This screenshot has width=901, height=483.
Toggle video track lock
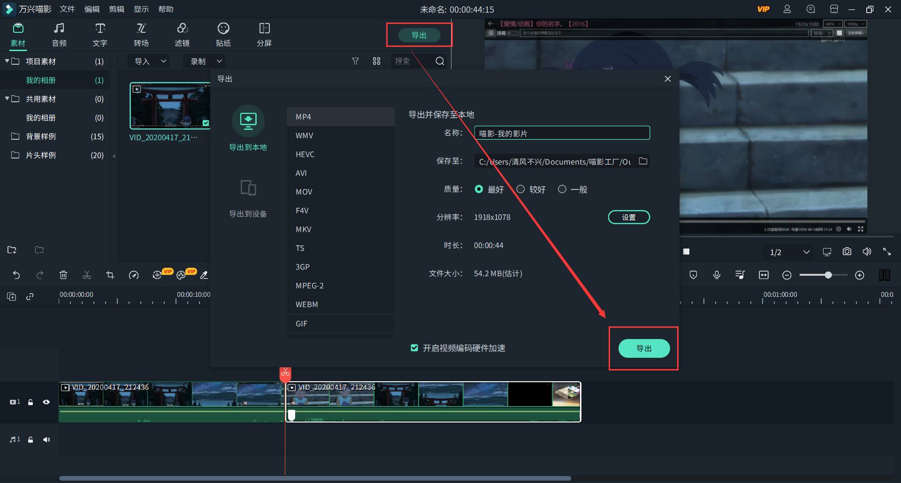(x=31, y=402)
